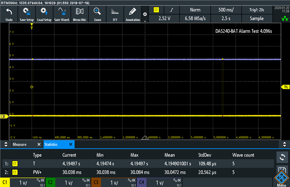This screenshot has width=290, height=187.
Task: Click the date and time display
Action: (282, 9)
